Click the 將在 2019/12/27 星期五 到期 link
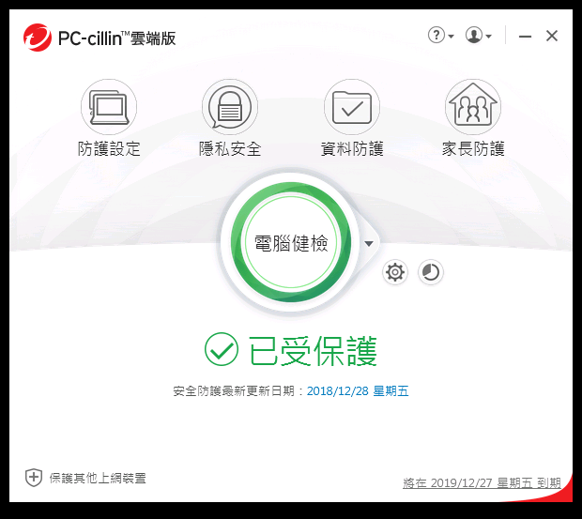The width and height of the screenshot is (582, 519). tap(482, 482)
